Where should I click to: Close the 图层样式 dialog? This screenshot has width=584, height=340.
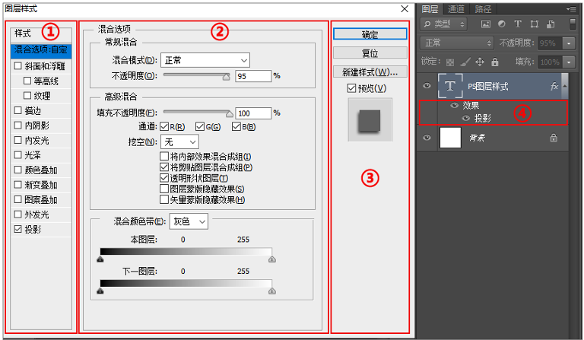pyautogui.click(x=405, y=8)
